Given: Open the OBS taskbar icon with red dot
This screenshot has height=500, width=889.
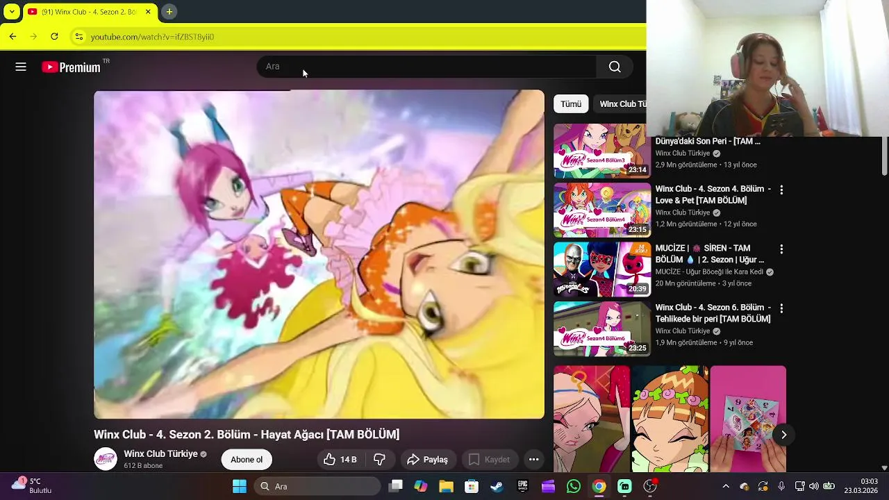Looking at the screenshot, I should point(650,487).
